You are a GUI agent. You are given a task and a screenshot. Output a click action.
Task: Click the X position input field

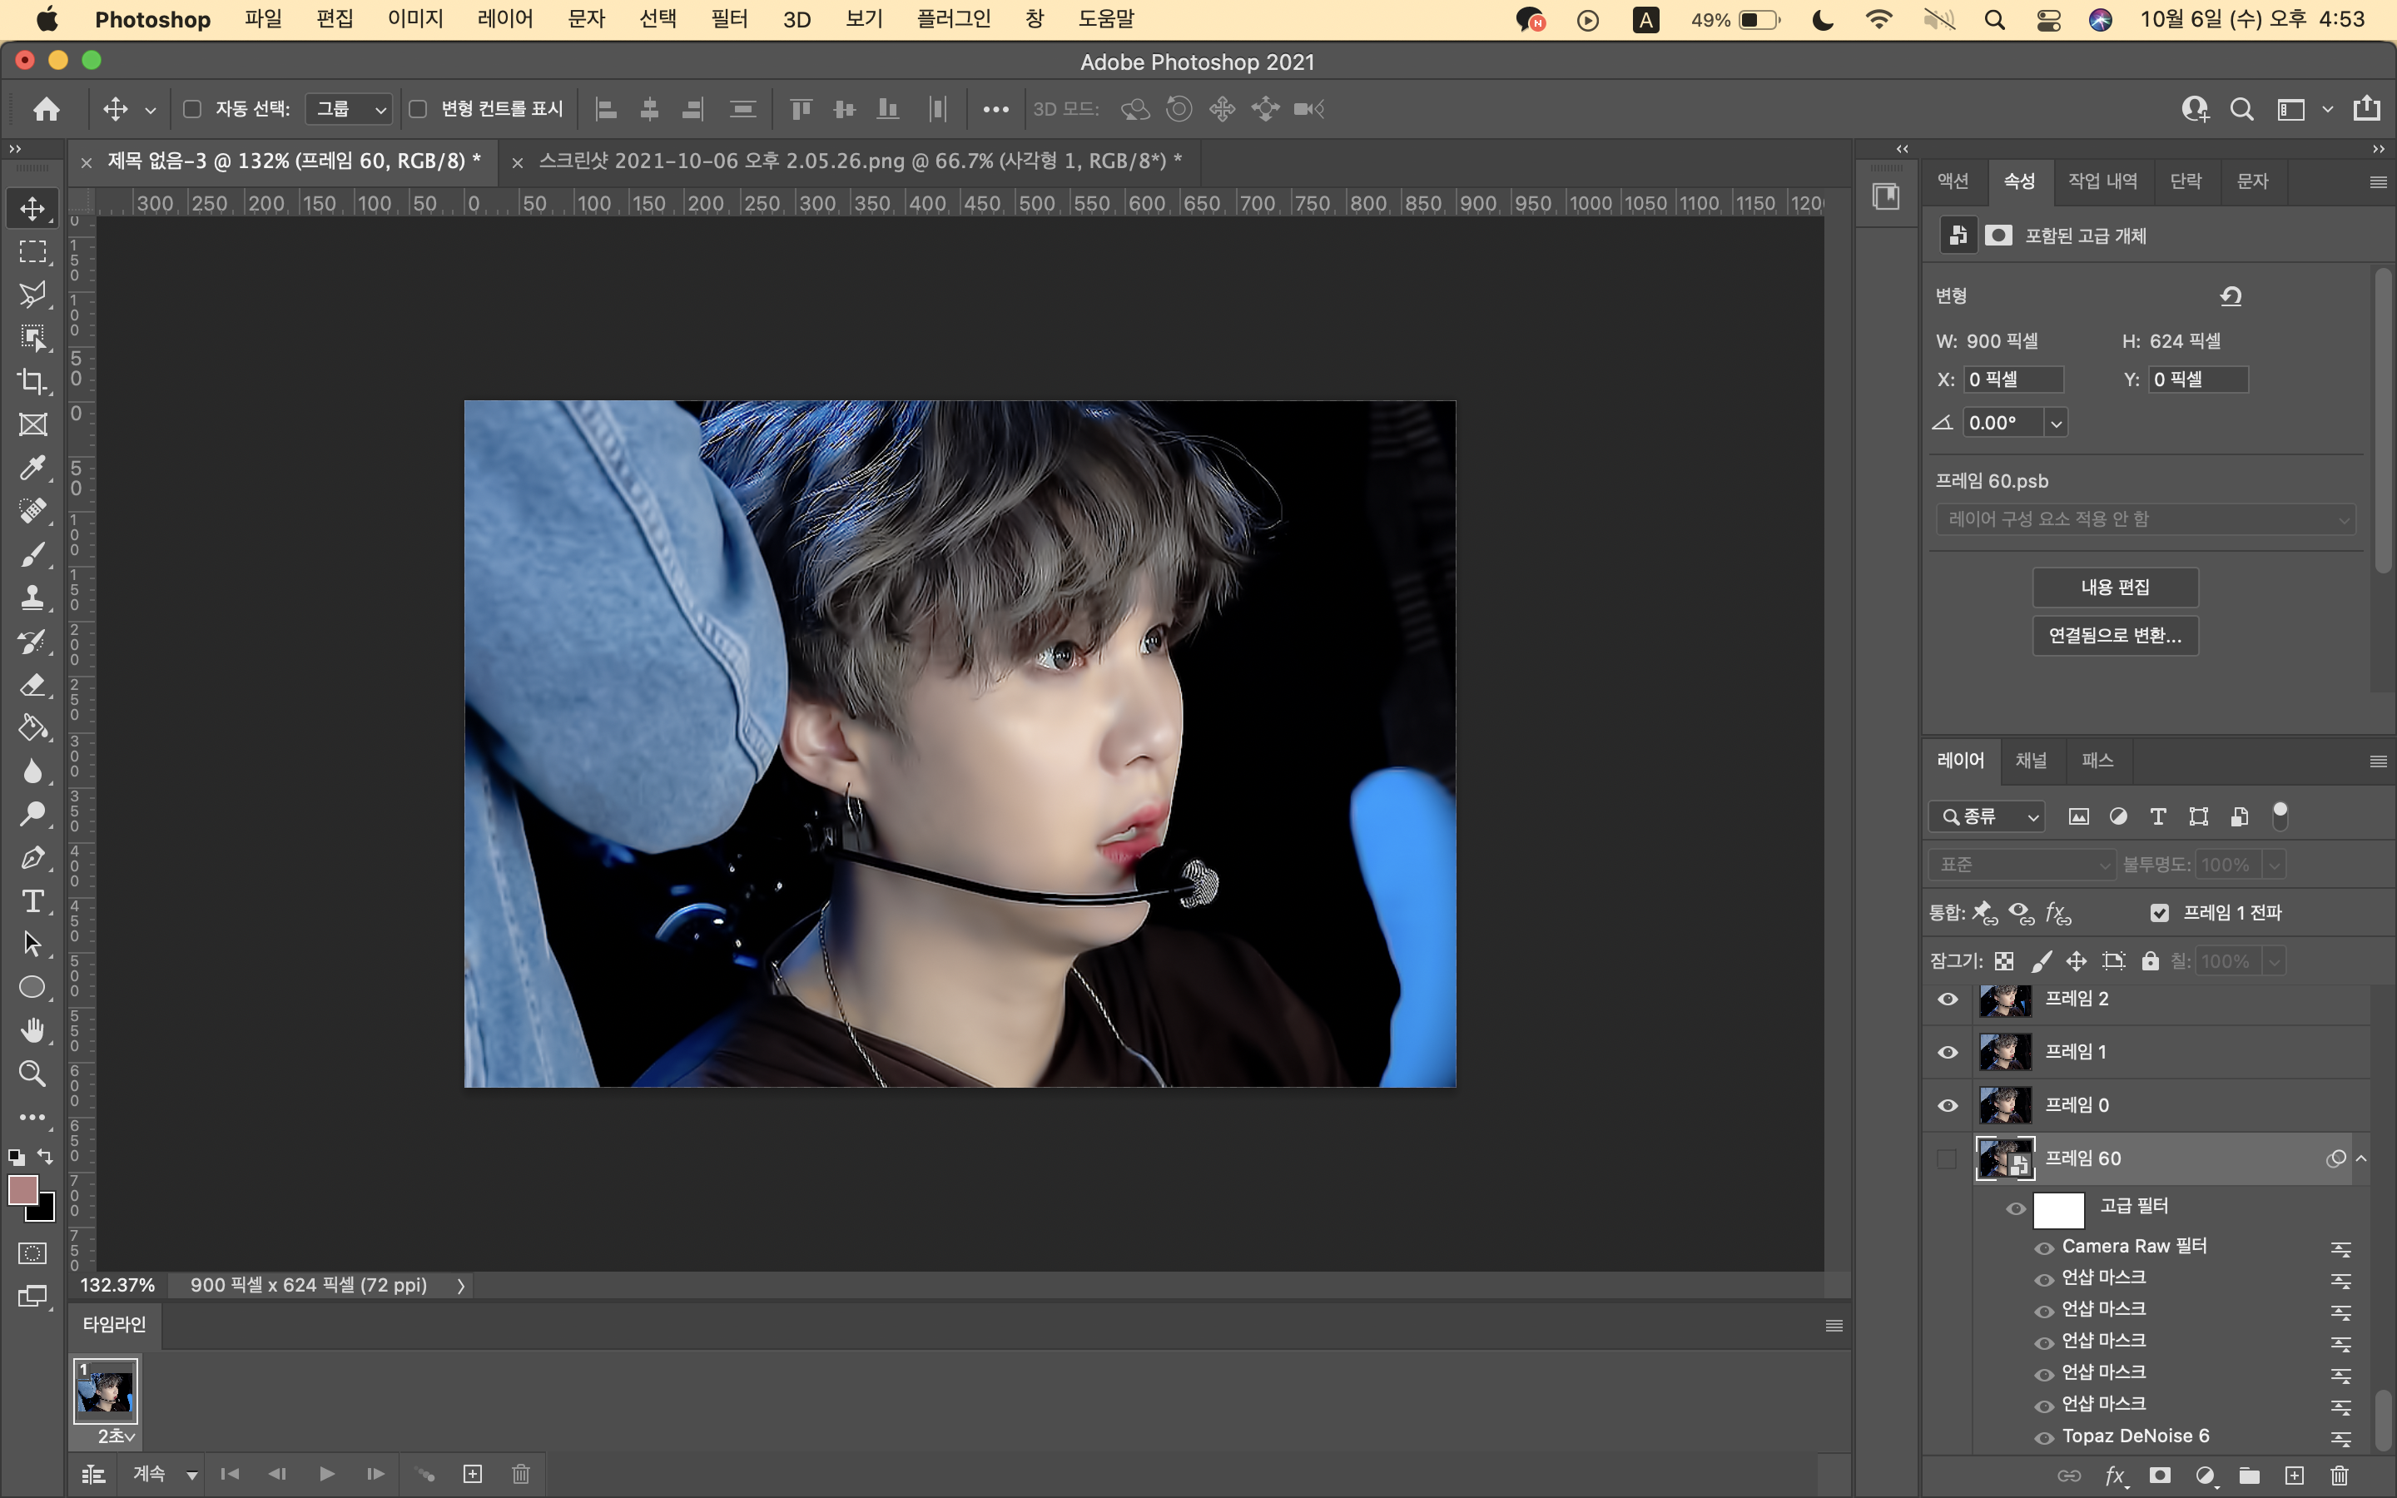click(x=2012, y=379)
